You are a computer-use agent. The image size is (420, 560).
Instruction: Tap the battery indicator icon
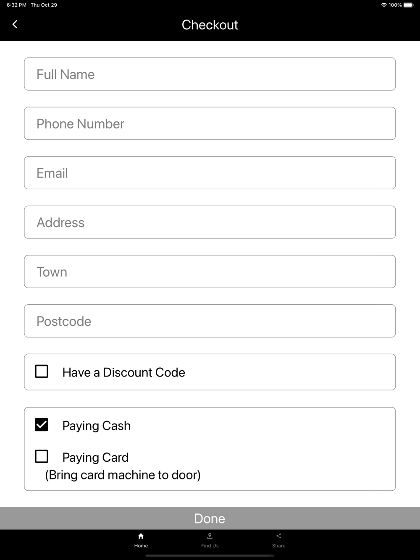(408, 5)
